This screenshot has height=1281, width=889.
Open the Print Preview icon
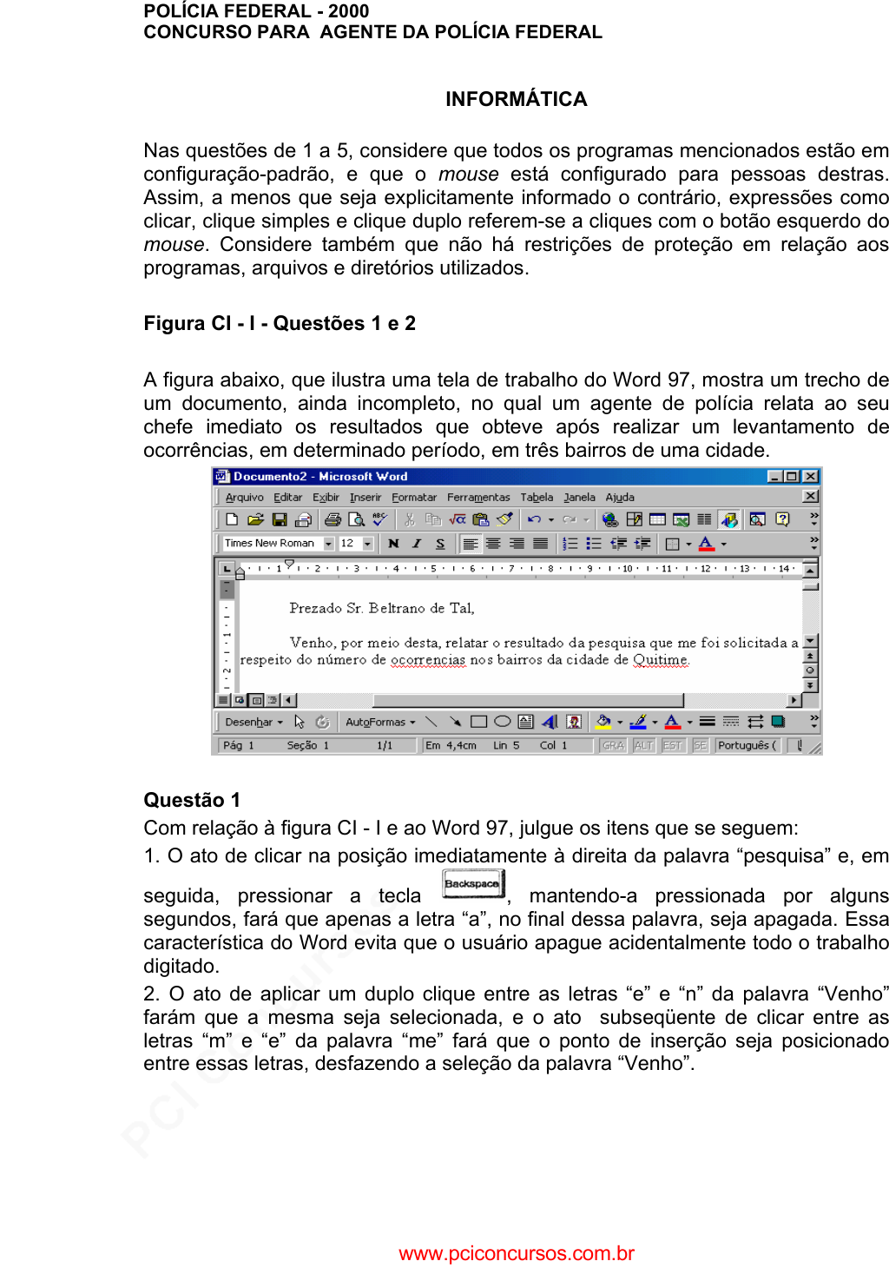pyautogui.click(x=356, y=519)
